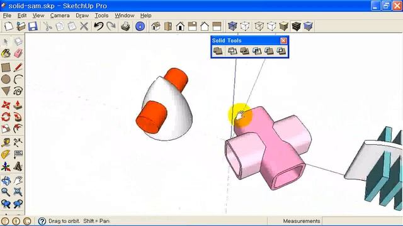Use Split in Solid Tools
Image resolution: width=403 pixels, height=226 pixels.
click(281, 51)
